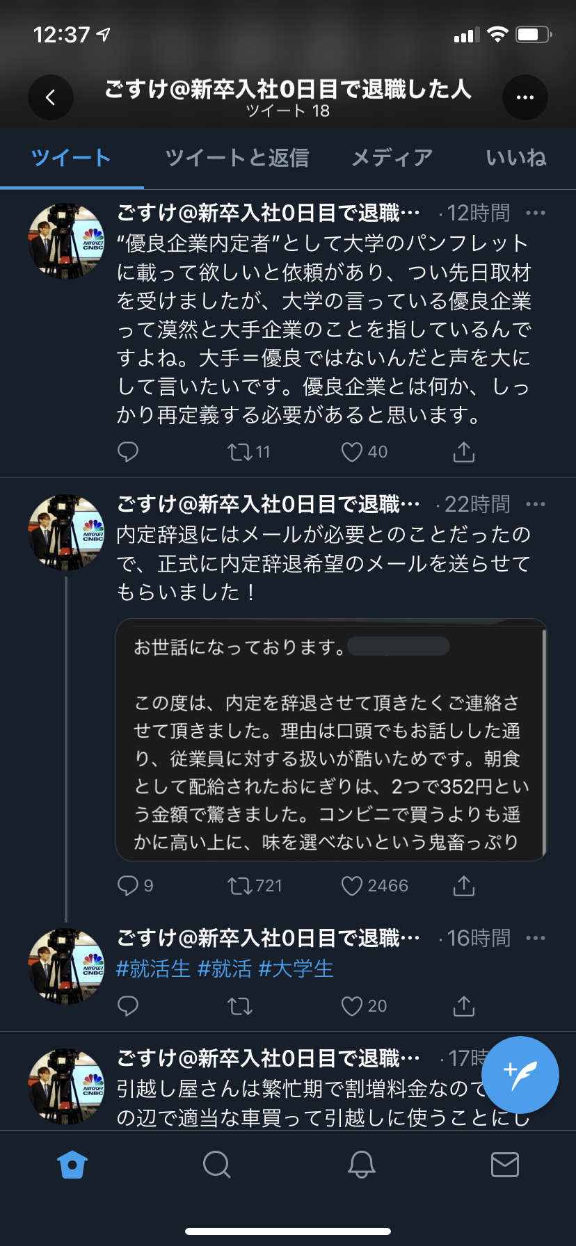Tap the back arrow to leave the profile

coord(50,97)
